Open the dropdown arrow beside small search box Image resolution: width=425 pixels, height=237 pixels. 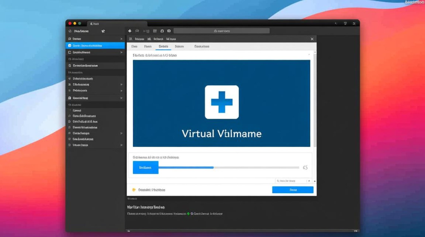309,181
